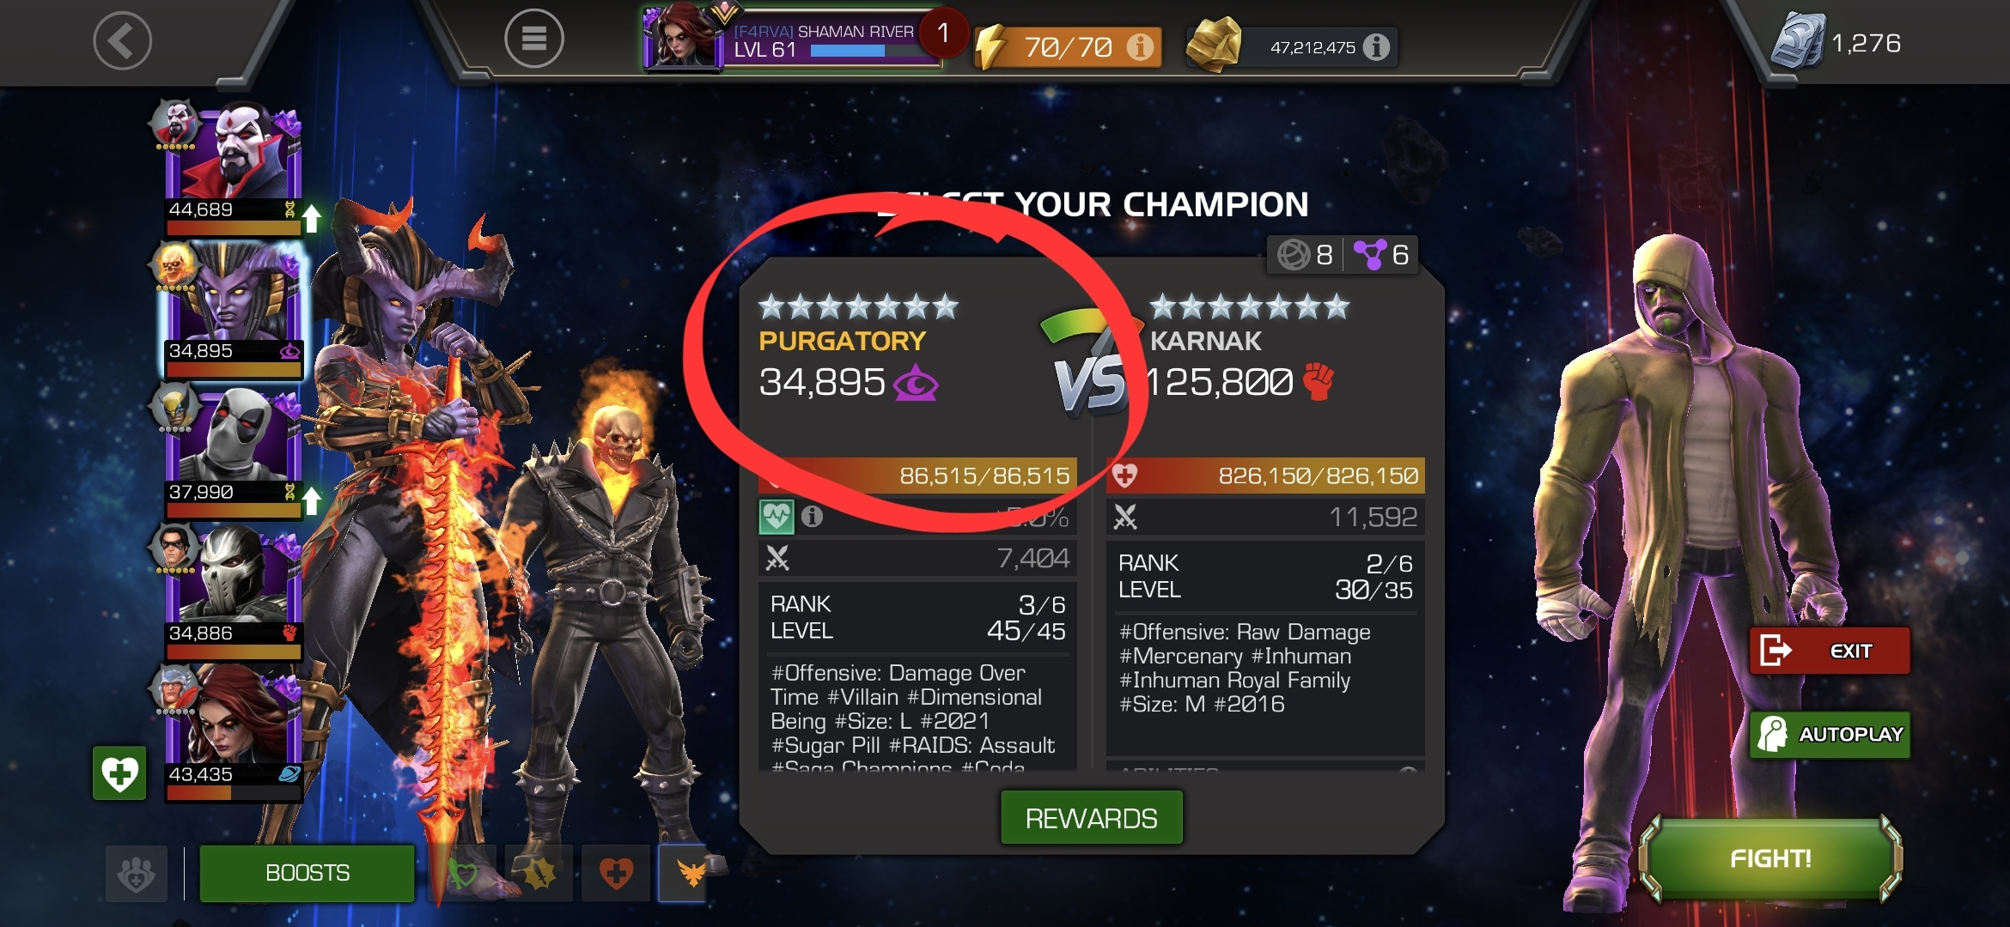View the Rewards
The image size is (2010, 927).
[1091, 818]
